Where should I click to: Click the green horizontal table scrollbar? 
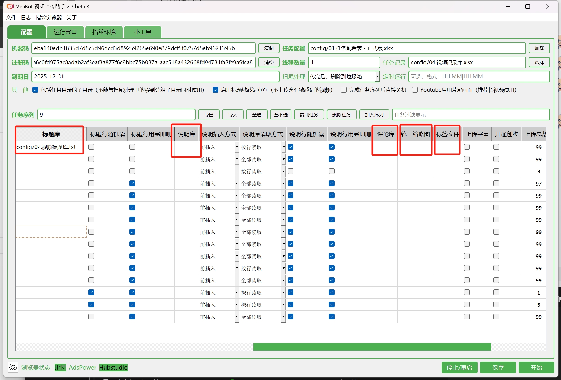tap(372, 347)
